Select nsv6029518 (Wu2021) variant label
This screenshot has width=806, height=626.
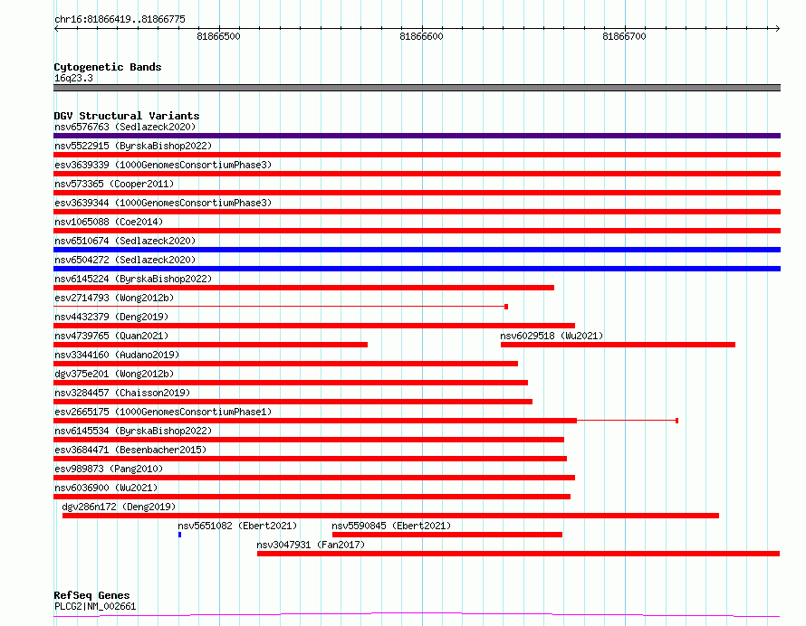click(x=552, y=336)
